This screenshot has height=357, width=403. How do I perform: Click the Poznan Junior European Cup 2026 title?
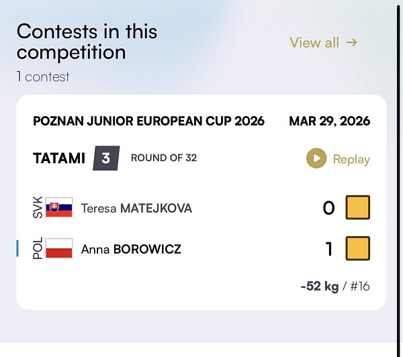[148, 121]
